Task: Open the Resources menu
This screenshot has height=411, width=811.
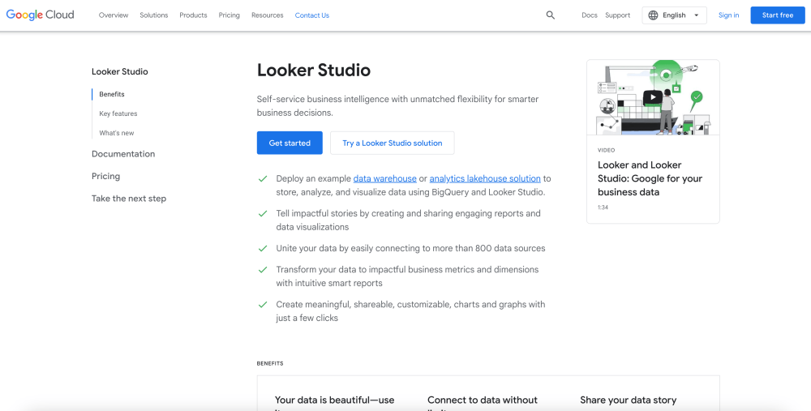Action: (x=268, y=15)
